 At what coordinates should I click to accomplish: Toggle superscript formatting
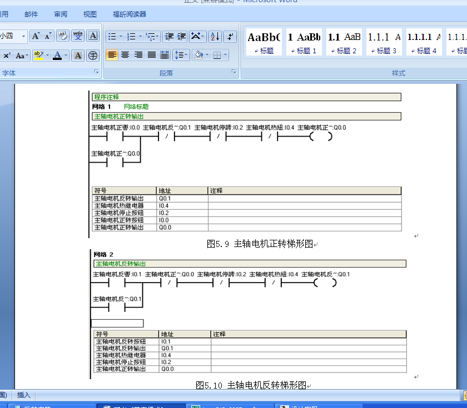(x=7, y=56)
